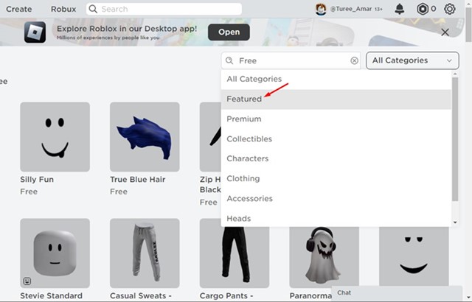Focus the top Search field

click(x=164, y=9)
